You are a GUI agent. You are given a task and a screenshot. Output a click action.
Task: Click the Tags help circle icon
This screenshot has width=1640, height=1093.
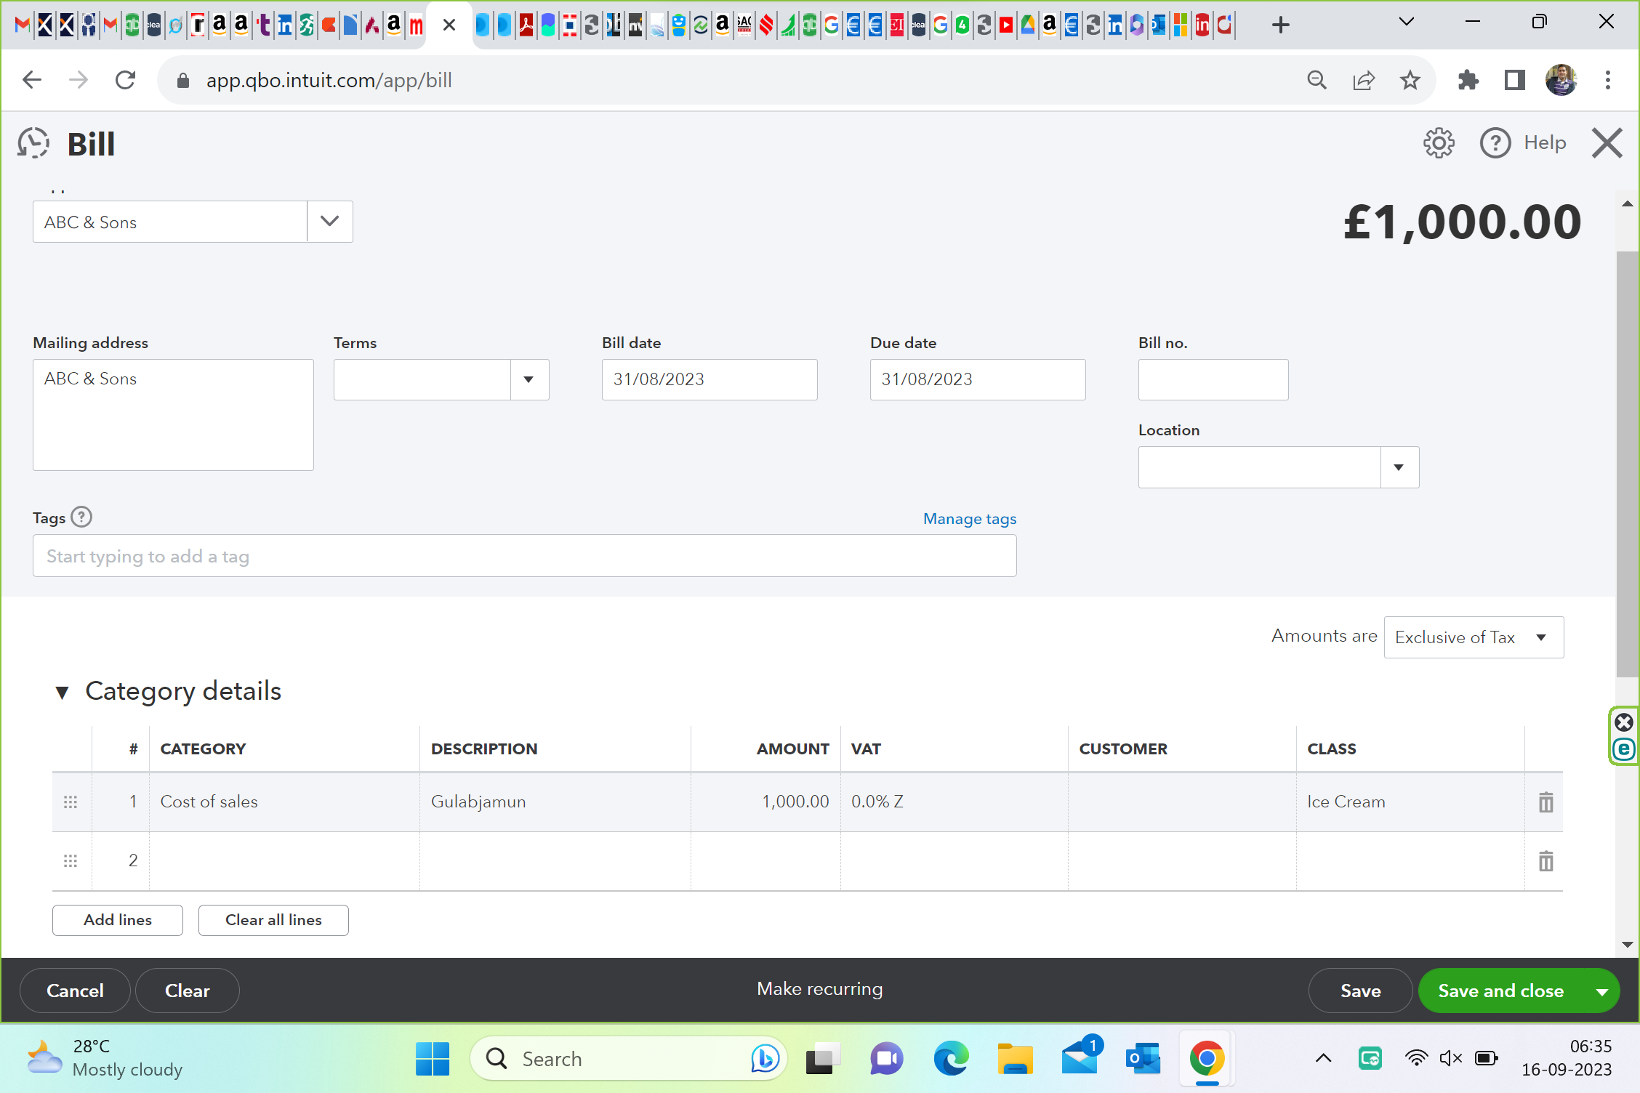pos(83,517)
